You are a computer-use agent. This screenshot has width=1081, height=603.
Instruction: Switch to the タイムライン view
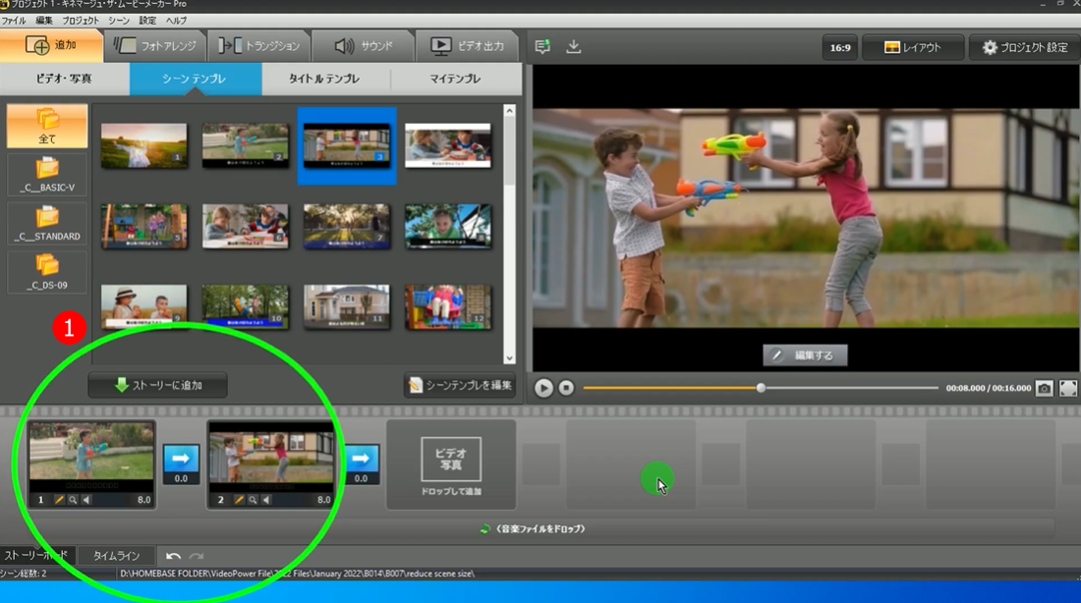[116, 556]
